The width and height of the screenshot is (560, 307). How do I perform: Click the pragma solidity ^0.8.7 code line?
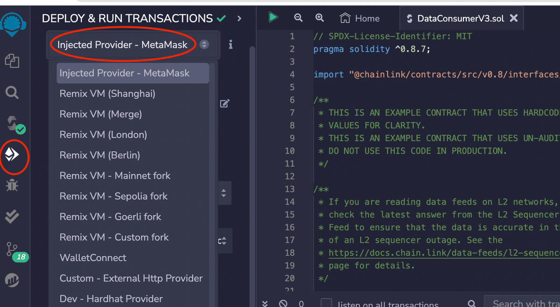click(372, 49)
